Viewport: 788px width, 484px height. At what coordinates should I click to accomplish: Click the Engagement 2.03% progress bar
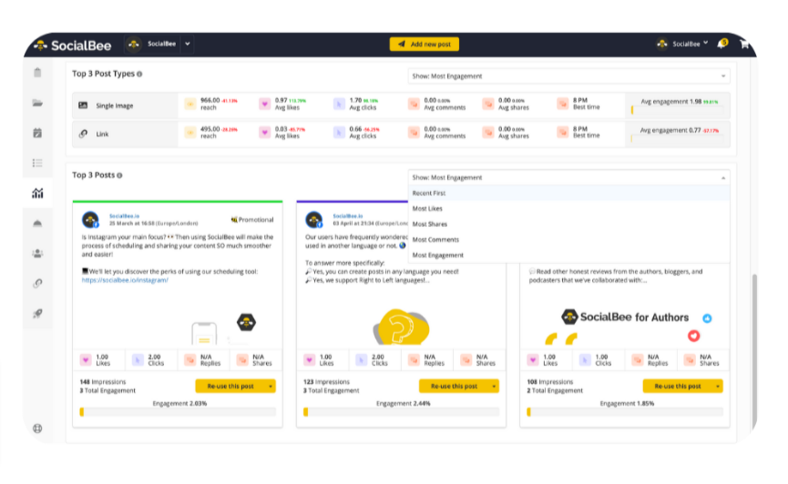click(x=178, y=412)
